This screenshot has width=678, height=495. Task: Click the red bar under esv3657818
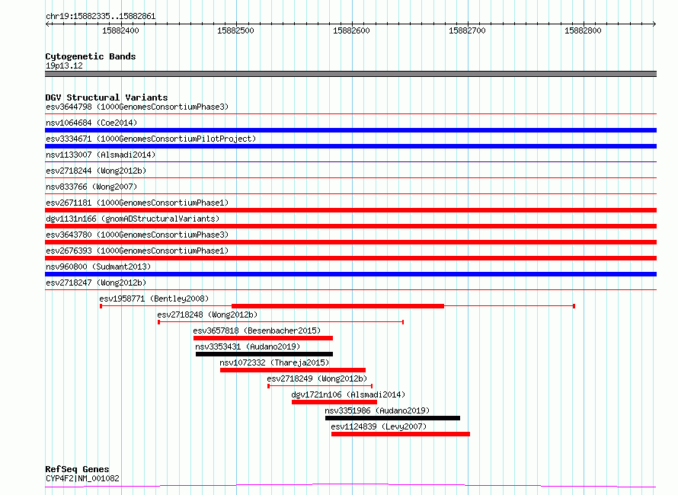point(263,338)
